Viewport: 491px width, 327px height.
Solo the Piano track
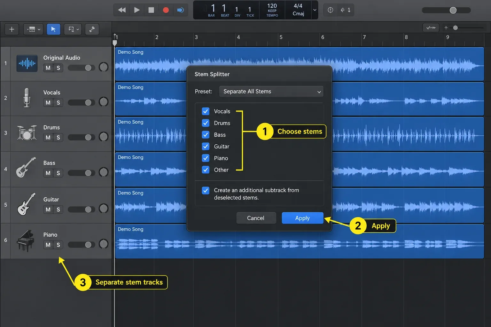pos(58,245)
